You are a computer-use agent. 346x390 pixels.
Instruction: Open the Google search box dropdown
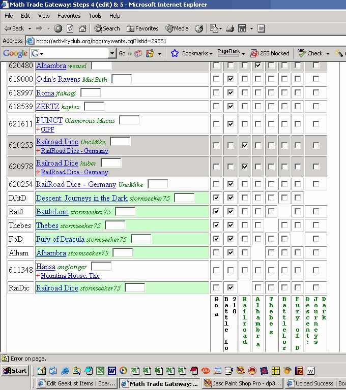[x=41, y=53]
